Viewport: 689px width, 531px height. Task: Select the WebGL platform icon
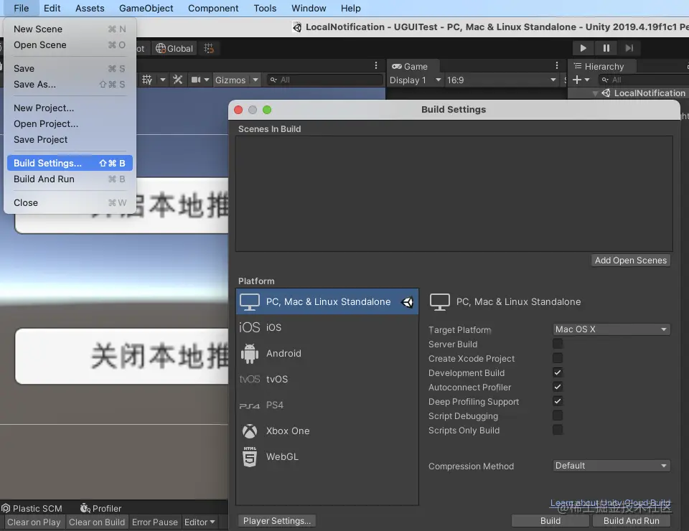pos(250,457)
